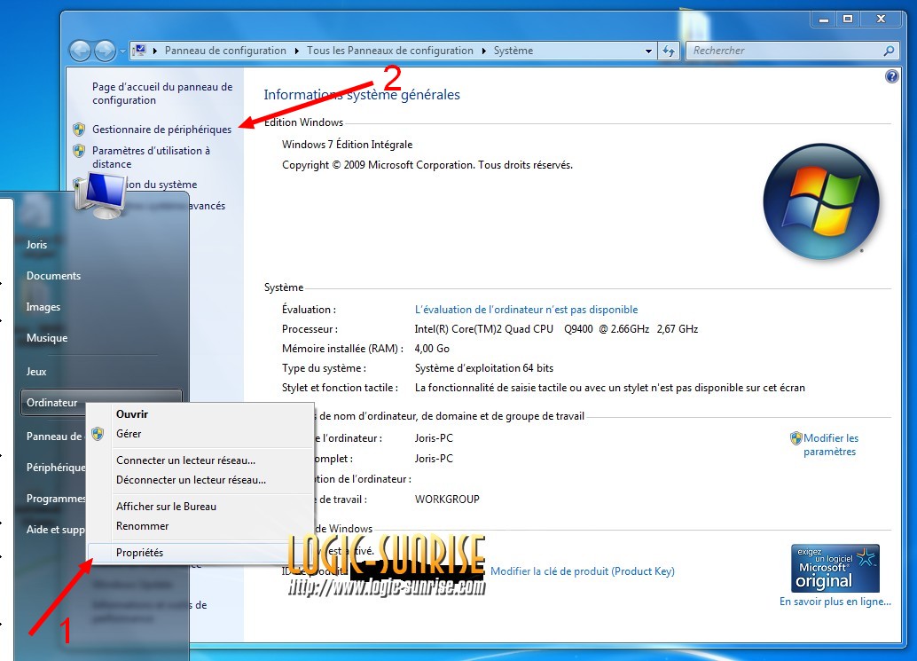Click the blue help question mark icon
Screen dimensions: 917x661
[x=891, y=77]
